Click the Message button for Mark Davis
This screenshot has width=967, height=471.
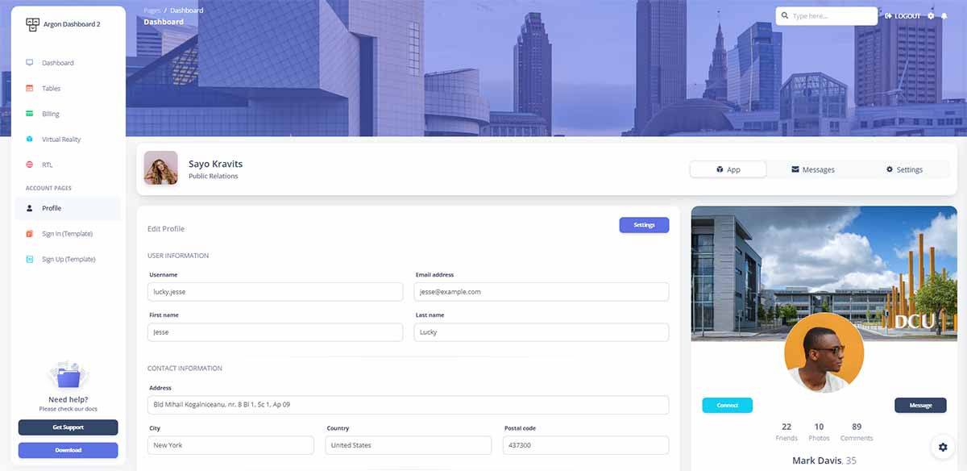[920, 405]
